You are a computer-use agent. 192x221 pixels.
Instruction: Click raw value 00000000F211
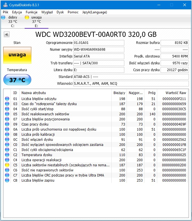[x=174, y=99]
